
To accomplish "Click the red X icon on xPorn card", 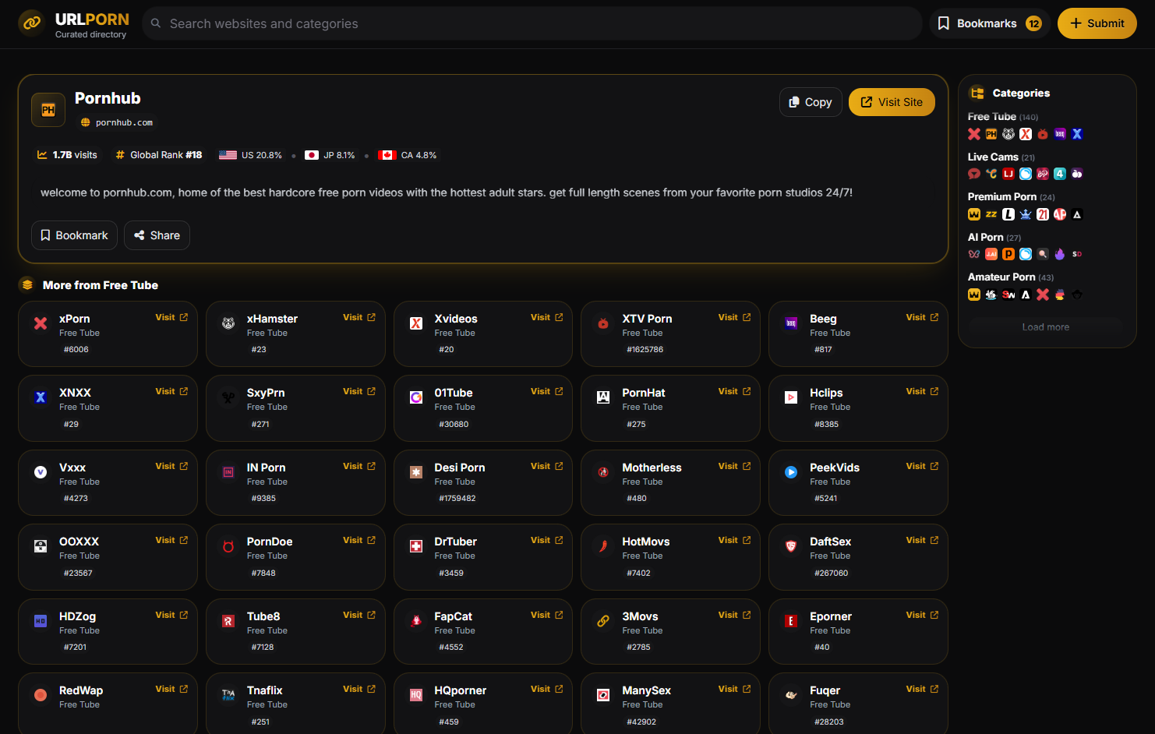I will pyautogui.click(x=41, y=323).
